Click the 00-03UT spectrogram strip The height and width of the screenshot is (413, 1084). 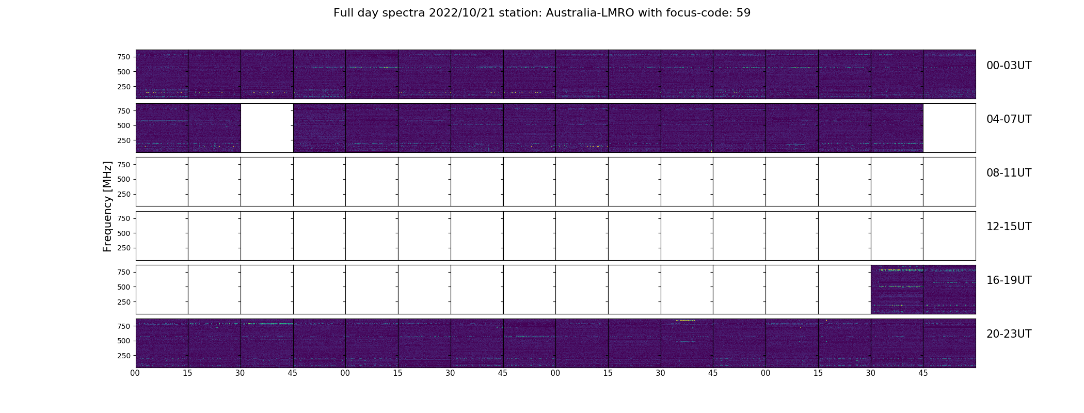coord(555,74)
